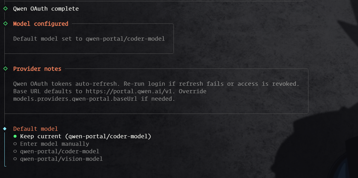358x178 pixels.
Task: Click the Base URL defaults to text
Action: 48,91
